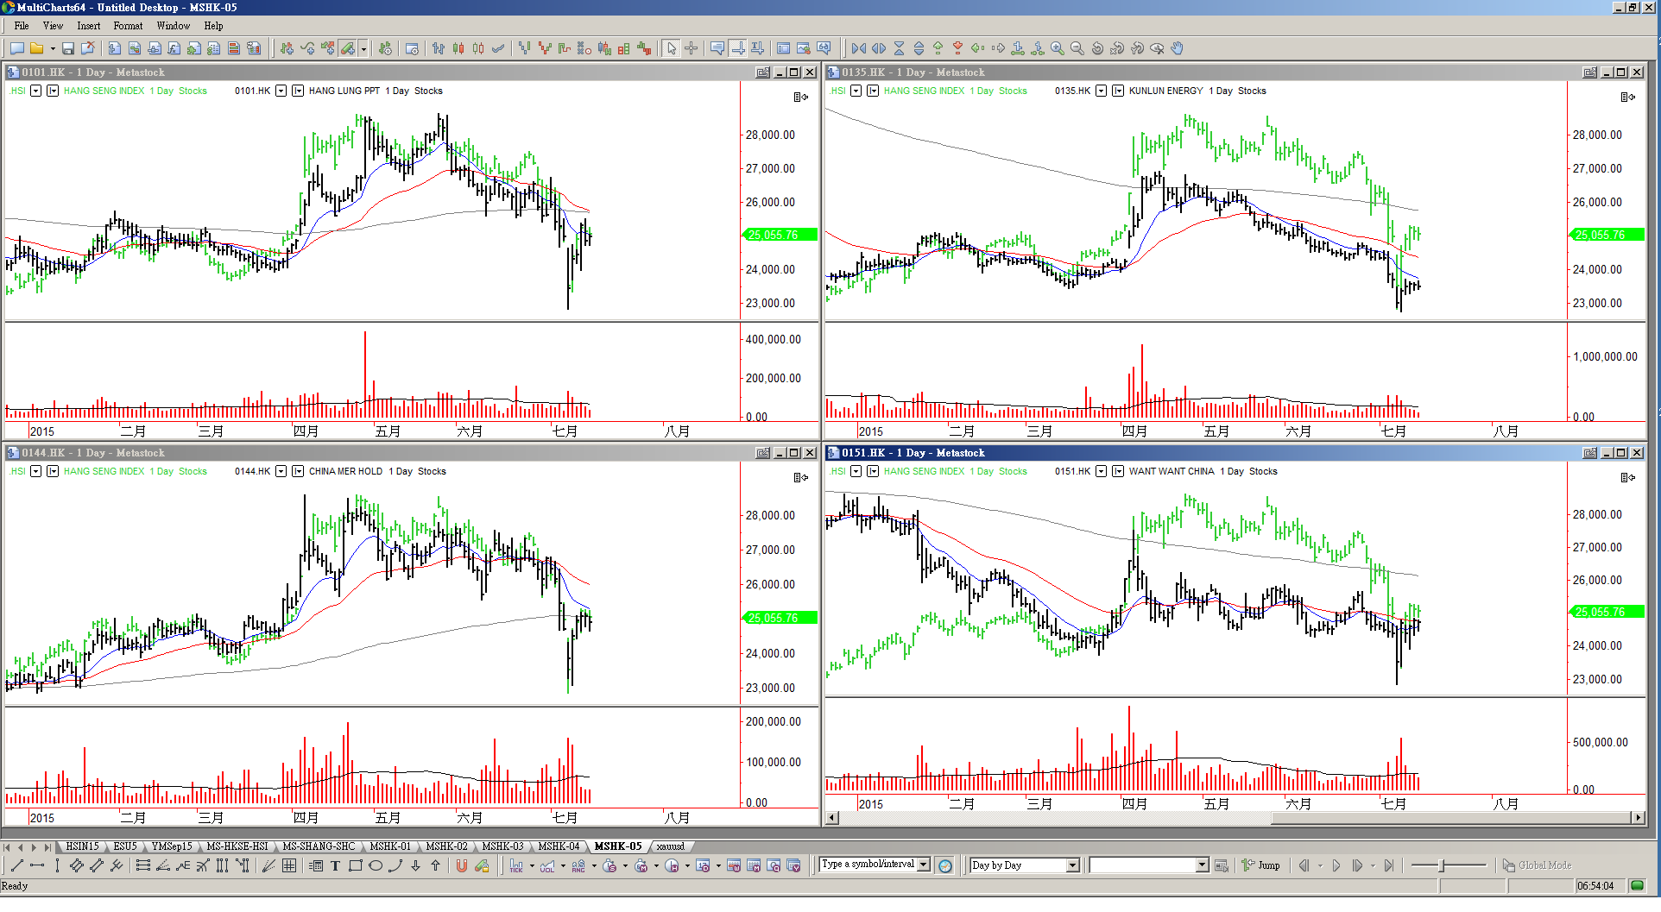Switch chart style to candlestick

click(458, 48)
